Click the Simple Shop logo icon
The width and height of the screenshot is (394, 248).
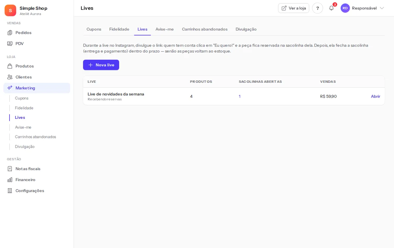pos(10,11)
